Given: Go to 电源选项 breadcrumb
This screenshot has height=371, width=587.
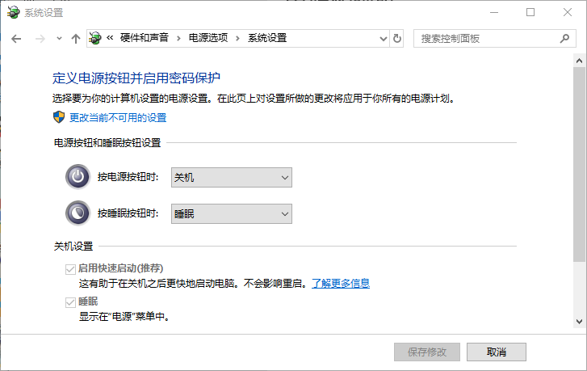Looking at the screenshot, I should click(208, 38).
